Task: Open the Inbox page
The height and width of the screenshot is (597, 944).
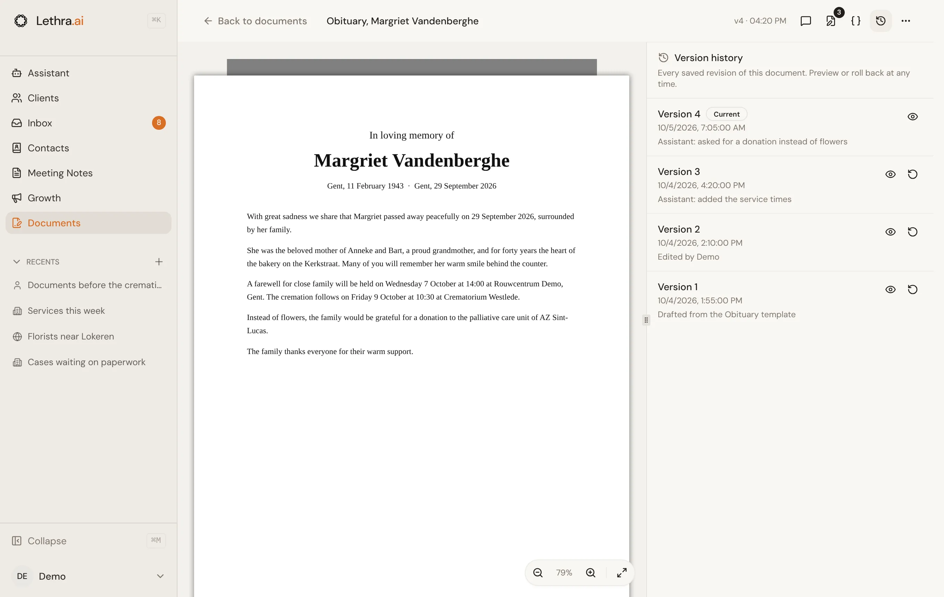Action: 88,123
